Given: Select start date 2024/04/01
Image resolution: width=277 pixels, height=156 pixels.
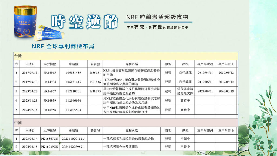Looking at the screenshot, I should (205, 91).
